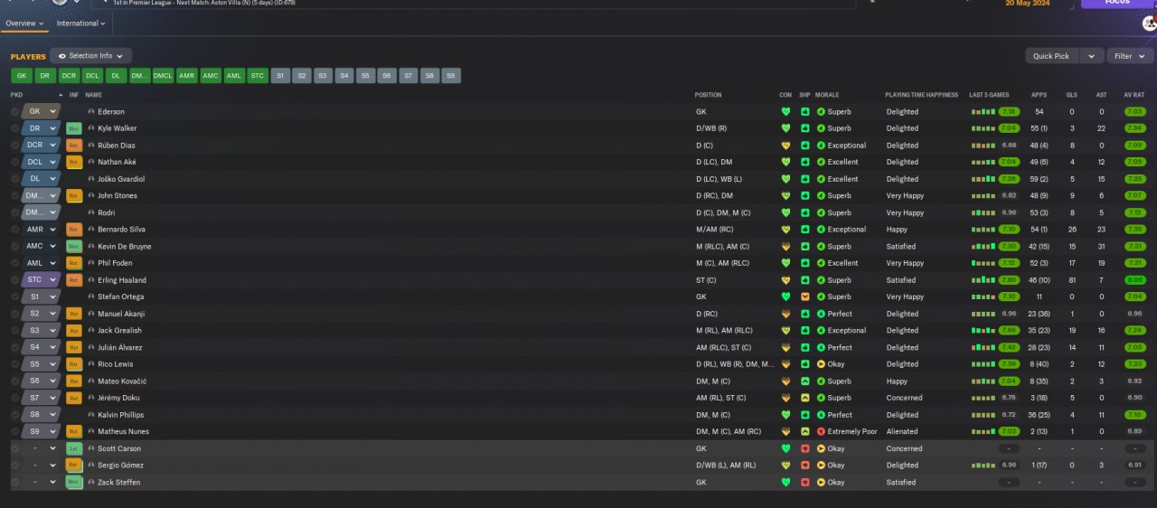
Task: Click the player icon beside Joško Gvardiol
Action: 91,179
